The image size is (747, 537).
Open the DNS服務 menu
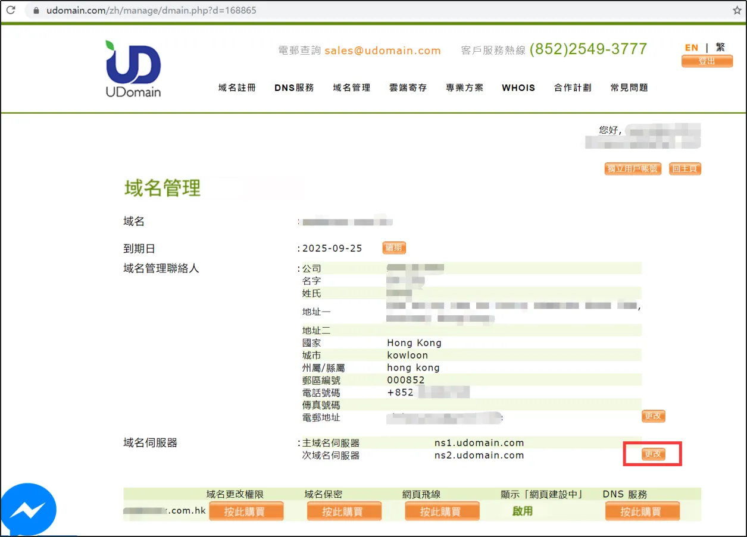294,87
